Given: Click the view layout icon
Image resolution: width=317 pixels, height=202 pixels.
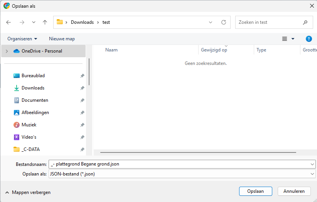Looking at the screenshot, I should [x=285, y=39].
